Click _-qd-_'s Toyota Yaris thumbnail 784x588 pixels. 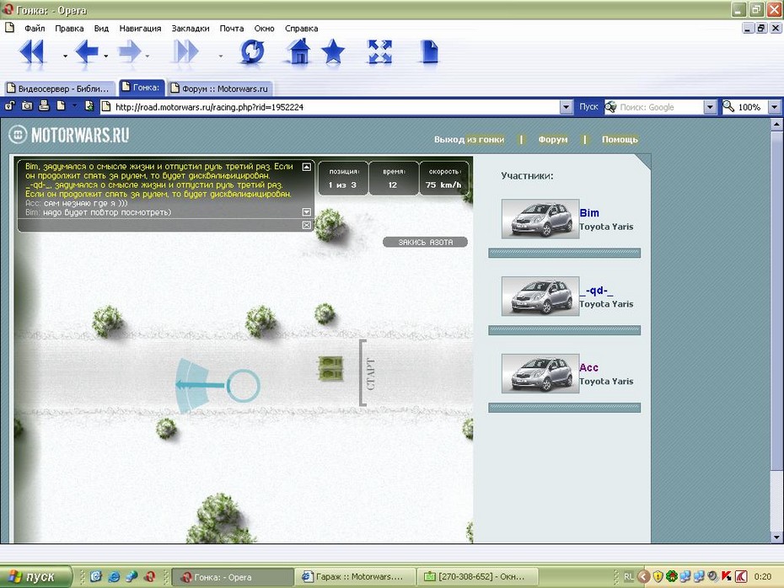pos(540,297)
